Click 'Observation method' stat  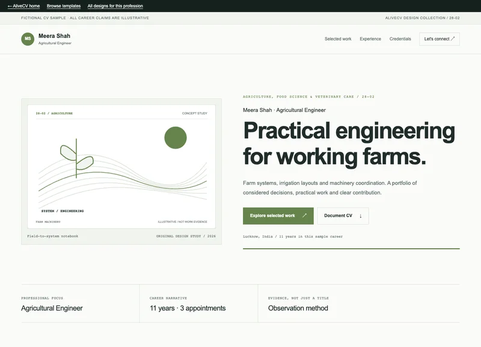[298, 308]
